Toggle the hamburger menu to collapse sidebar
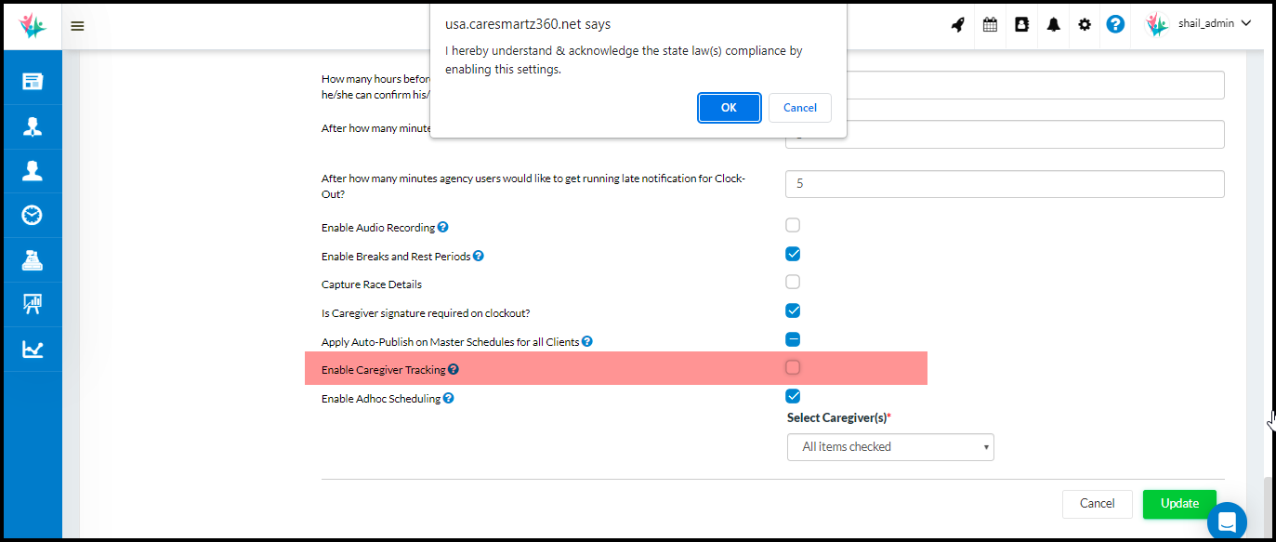Screen dimensions: 1276x542 coord(77,26)
